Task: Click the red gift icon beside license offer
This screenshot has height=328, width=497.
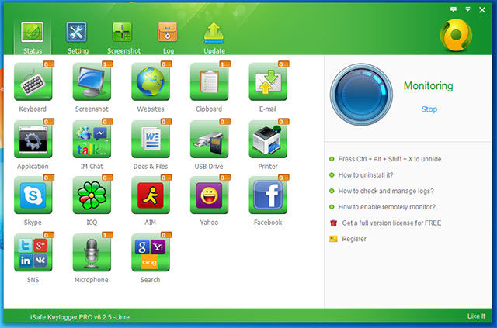Action: [333, 223]
